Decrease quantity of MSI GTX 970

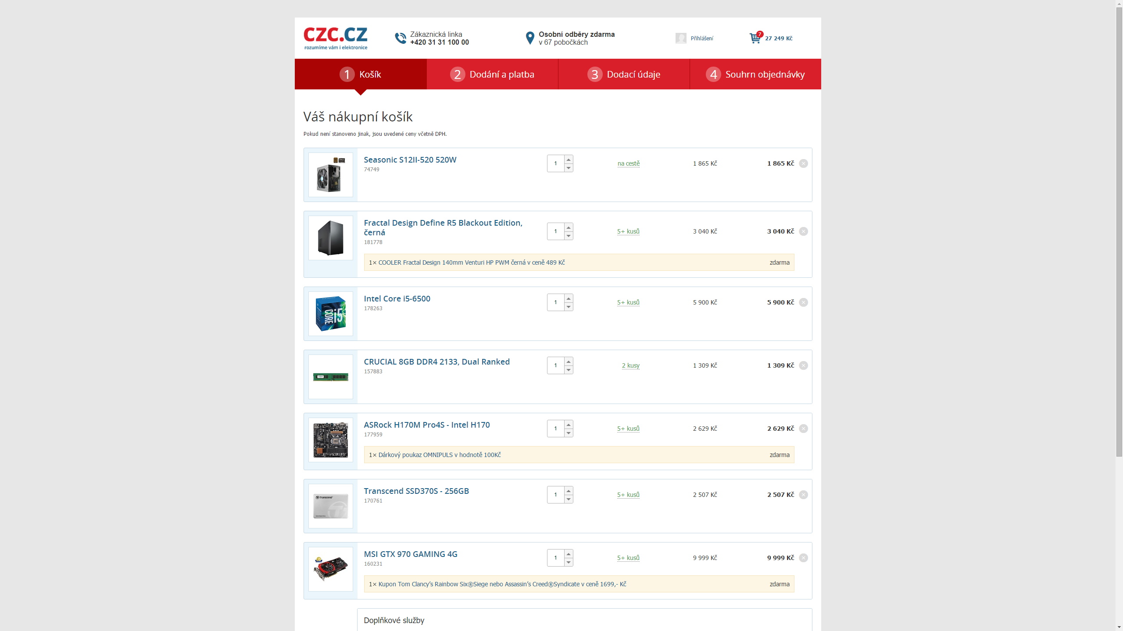(569, 562)
